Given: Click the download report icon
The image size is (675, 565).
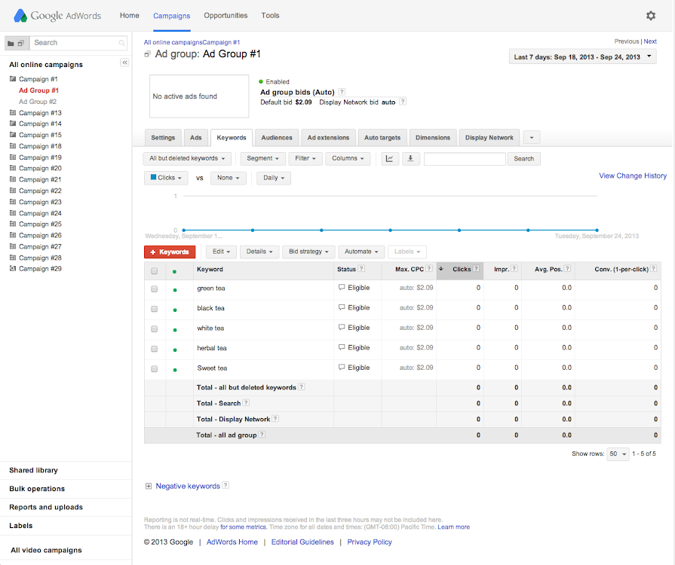Looking at the screenshot, I should click(x=410, y=159).
